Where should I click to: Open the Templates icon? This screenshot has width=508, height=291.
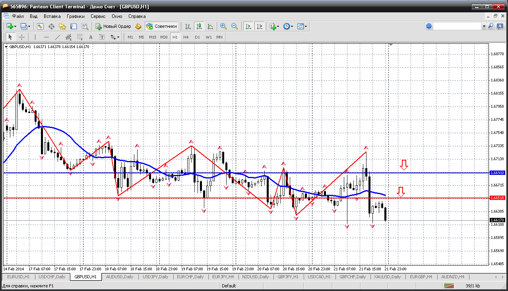[301, 26]
